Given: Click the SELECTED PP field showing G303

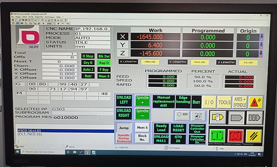Looking at the screenshot, I should [82, 109].
